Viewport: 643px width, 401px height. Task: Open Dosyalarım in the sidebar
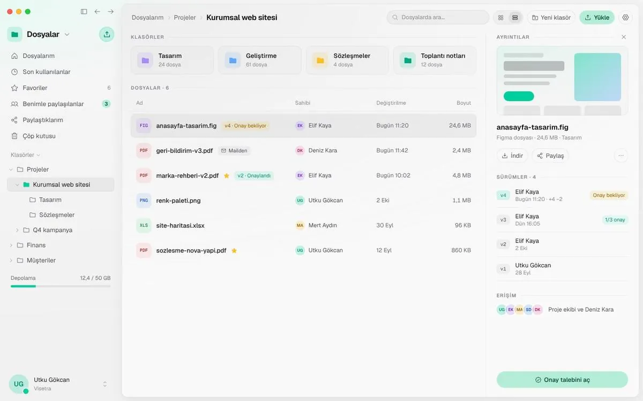[x=61, y=56]
